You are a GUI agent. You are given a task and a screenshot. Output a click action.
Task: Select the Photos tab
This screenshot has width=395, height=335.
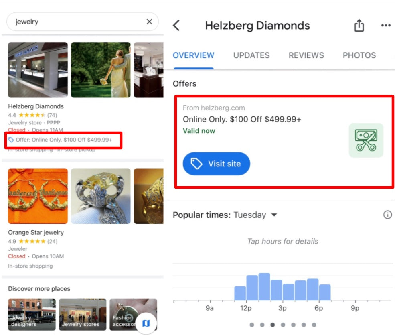[359, 55]
